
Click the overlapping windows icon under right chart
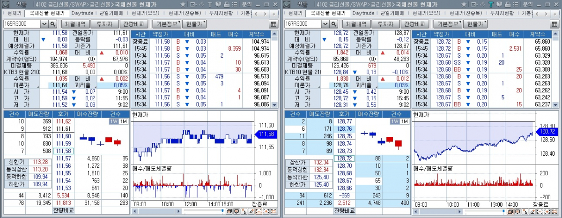coord(510,211)
